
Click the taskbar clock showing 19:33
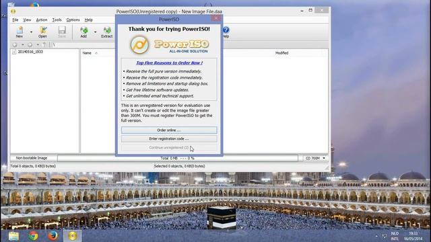pyautogui.click(x=413, y=236)
